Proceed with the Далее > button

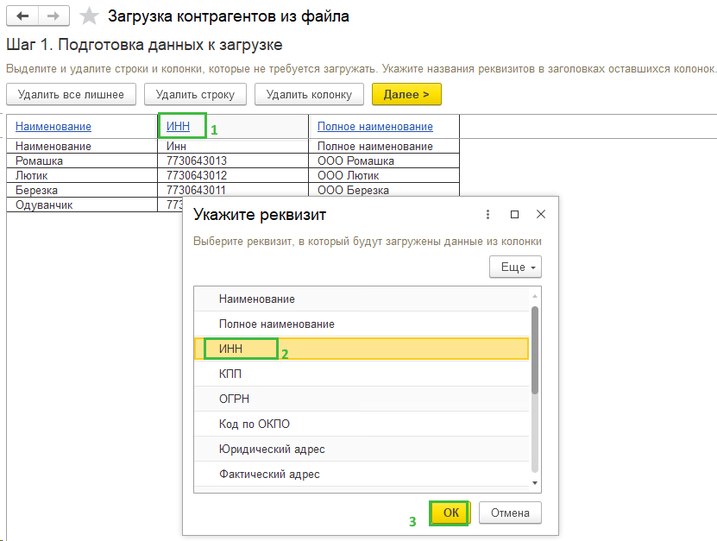[x=406, y=94]
